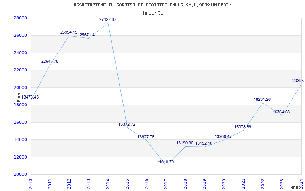Click the y-axis tick 22000
305x191 pixels.
click(20, 70)
